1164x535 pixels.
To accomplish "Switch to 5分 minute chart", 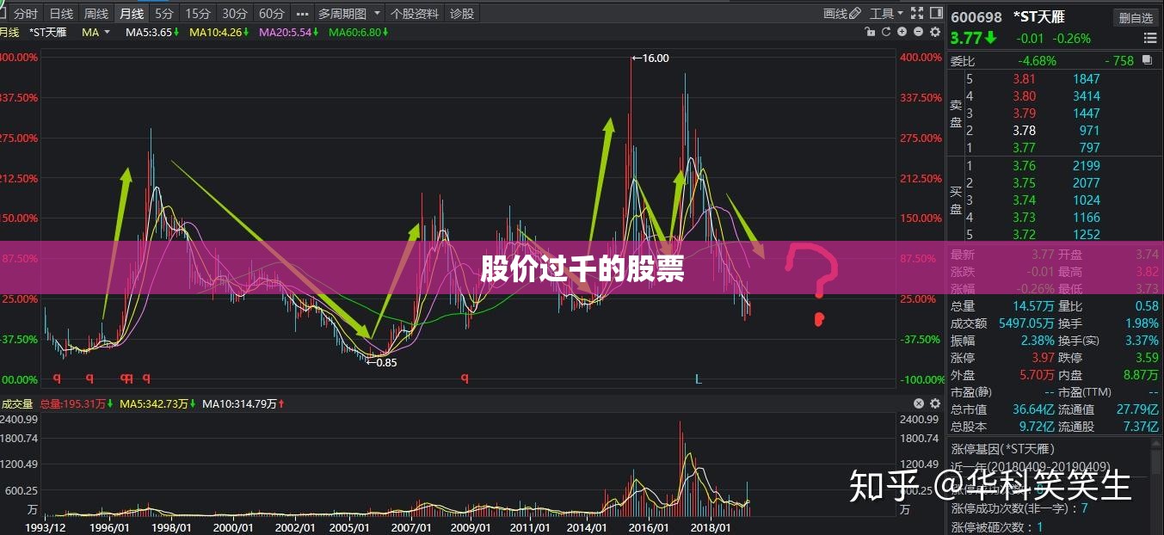I will 164,14.
